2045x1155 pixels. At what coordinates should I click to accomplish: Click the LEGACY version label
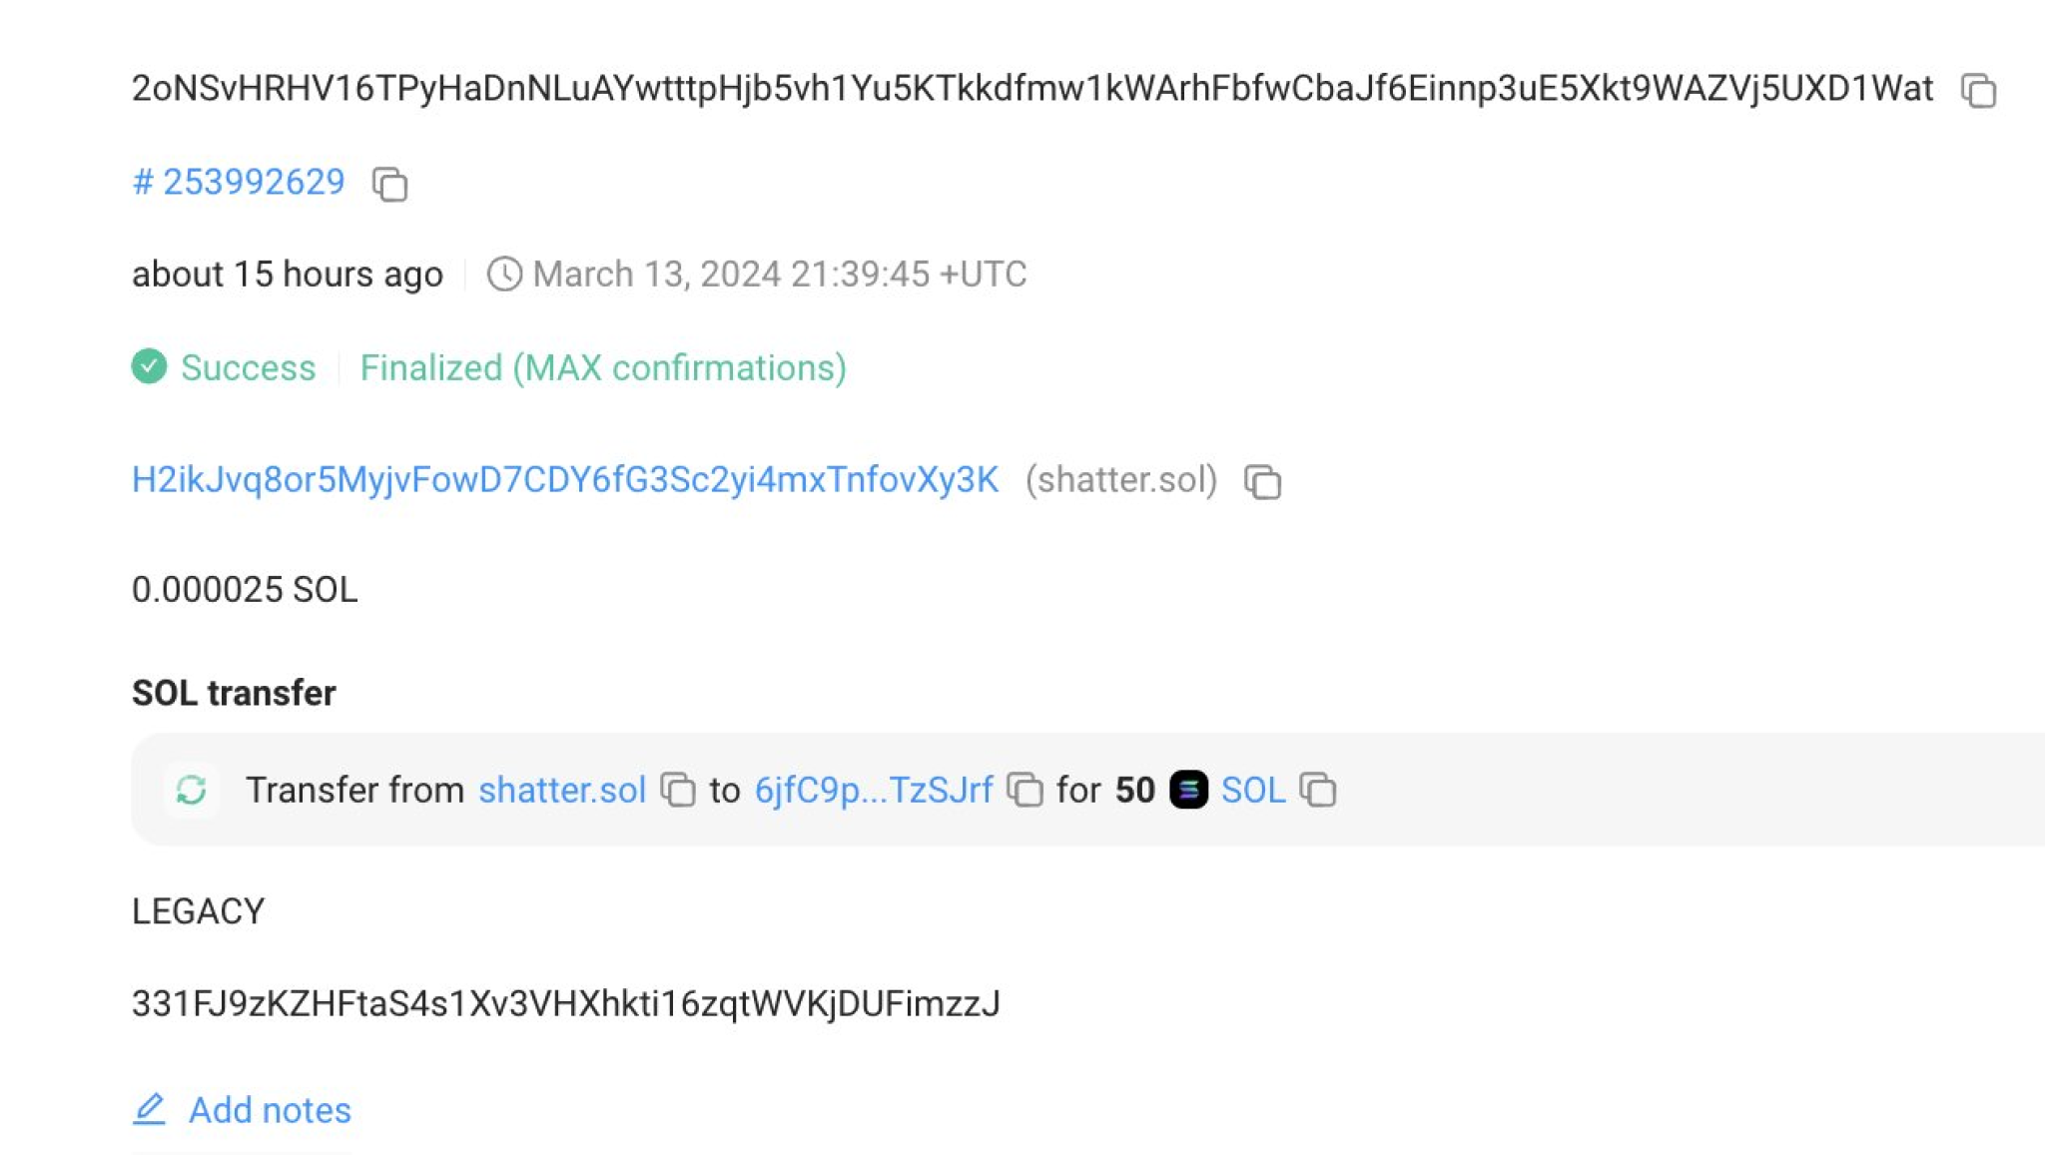tap(199, 910)
